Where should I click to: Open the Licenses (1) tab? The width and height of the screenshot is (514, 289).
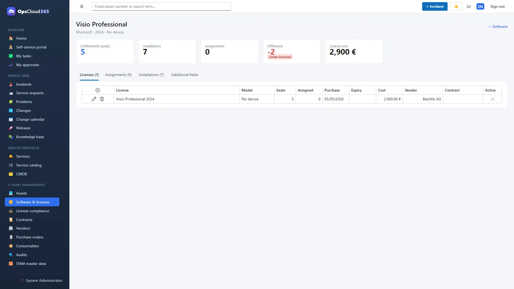point(89,75)
